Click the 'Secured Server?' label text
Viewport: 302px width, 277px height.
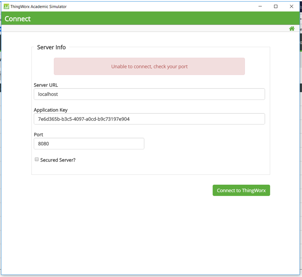(58, 160)
